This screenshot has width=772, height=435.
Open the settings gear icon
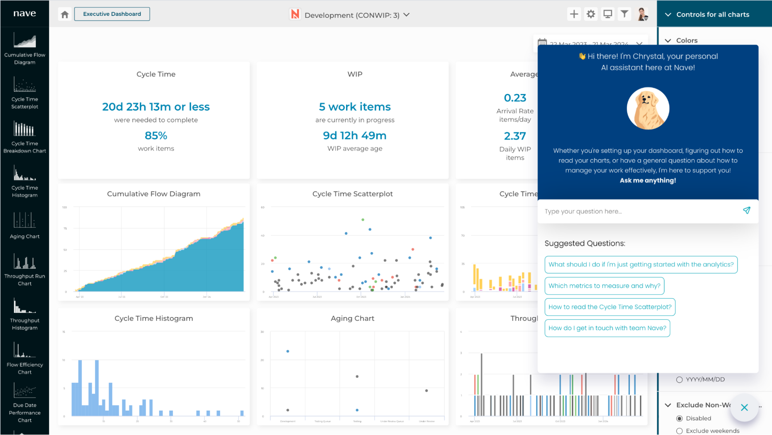click(x=591, y=14)
